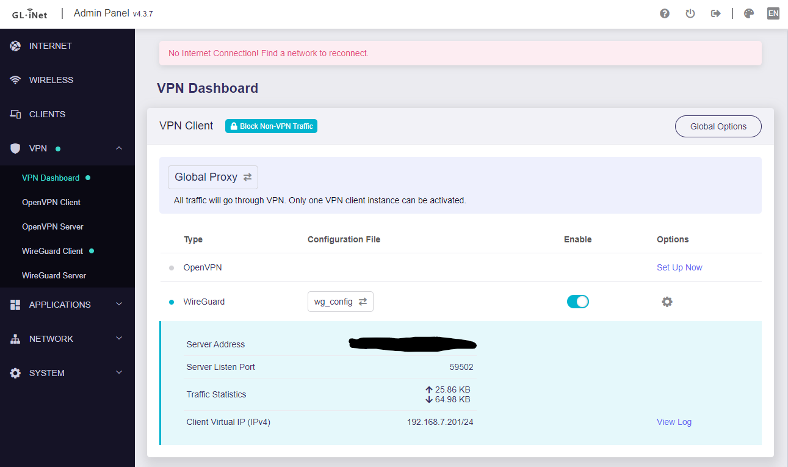788x467 pixels.
Task: Click the logout arrow icon
Action: (716, 13)
